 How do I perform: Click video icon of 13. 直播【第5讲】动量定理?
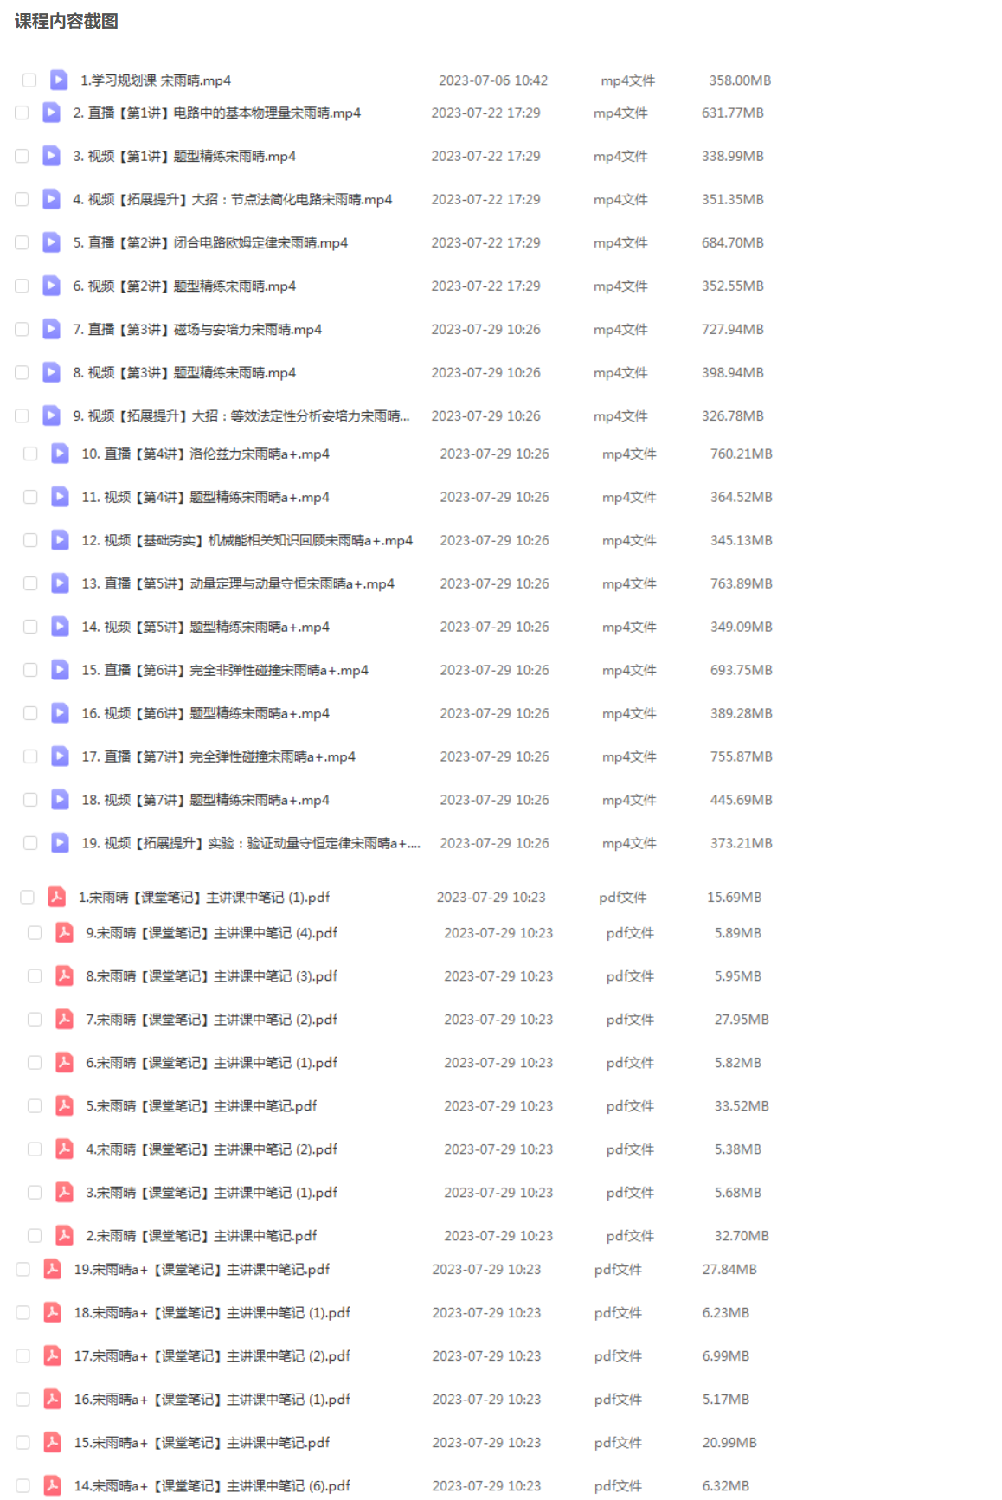(60, 583)
